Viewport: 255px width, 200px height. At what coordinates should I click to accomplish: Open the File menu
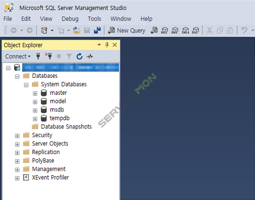[8, 19]
